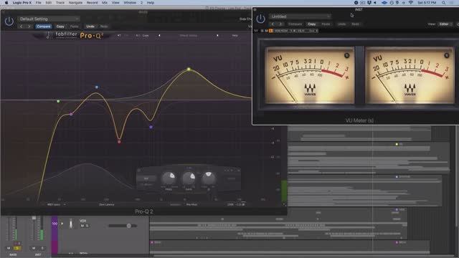Open the Track menu
Image resolution: width=459 pixels, height=258 pixels.
[x=60, y=3]
